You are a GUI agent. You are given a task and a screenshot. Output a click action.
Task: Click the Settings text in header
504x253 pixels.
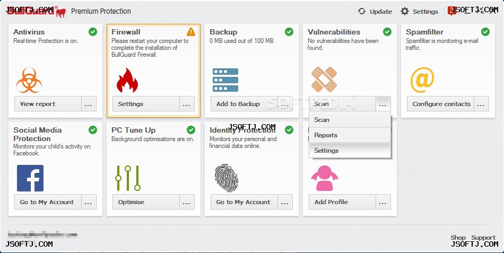(x=425, y=12)
